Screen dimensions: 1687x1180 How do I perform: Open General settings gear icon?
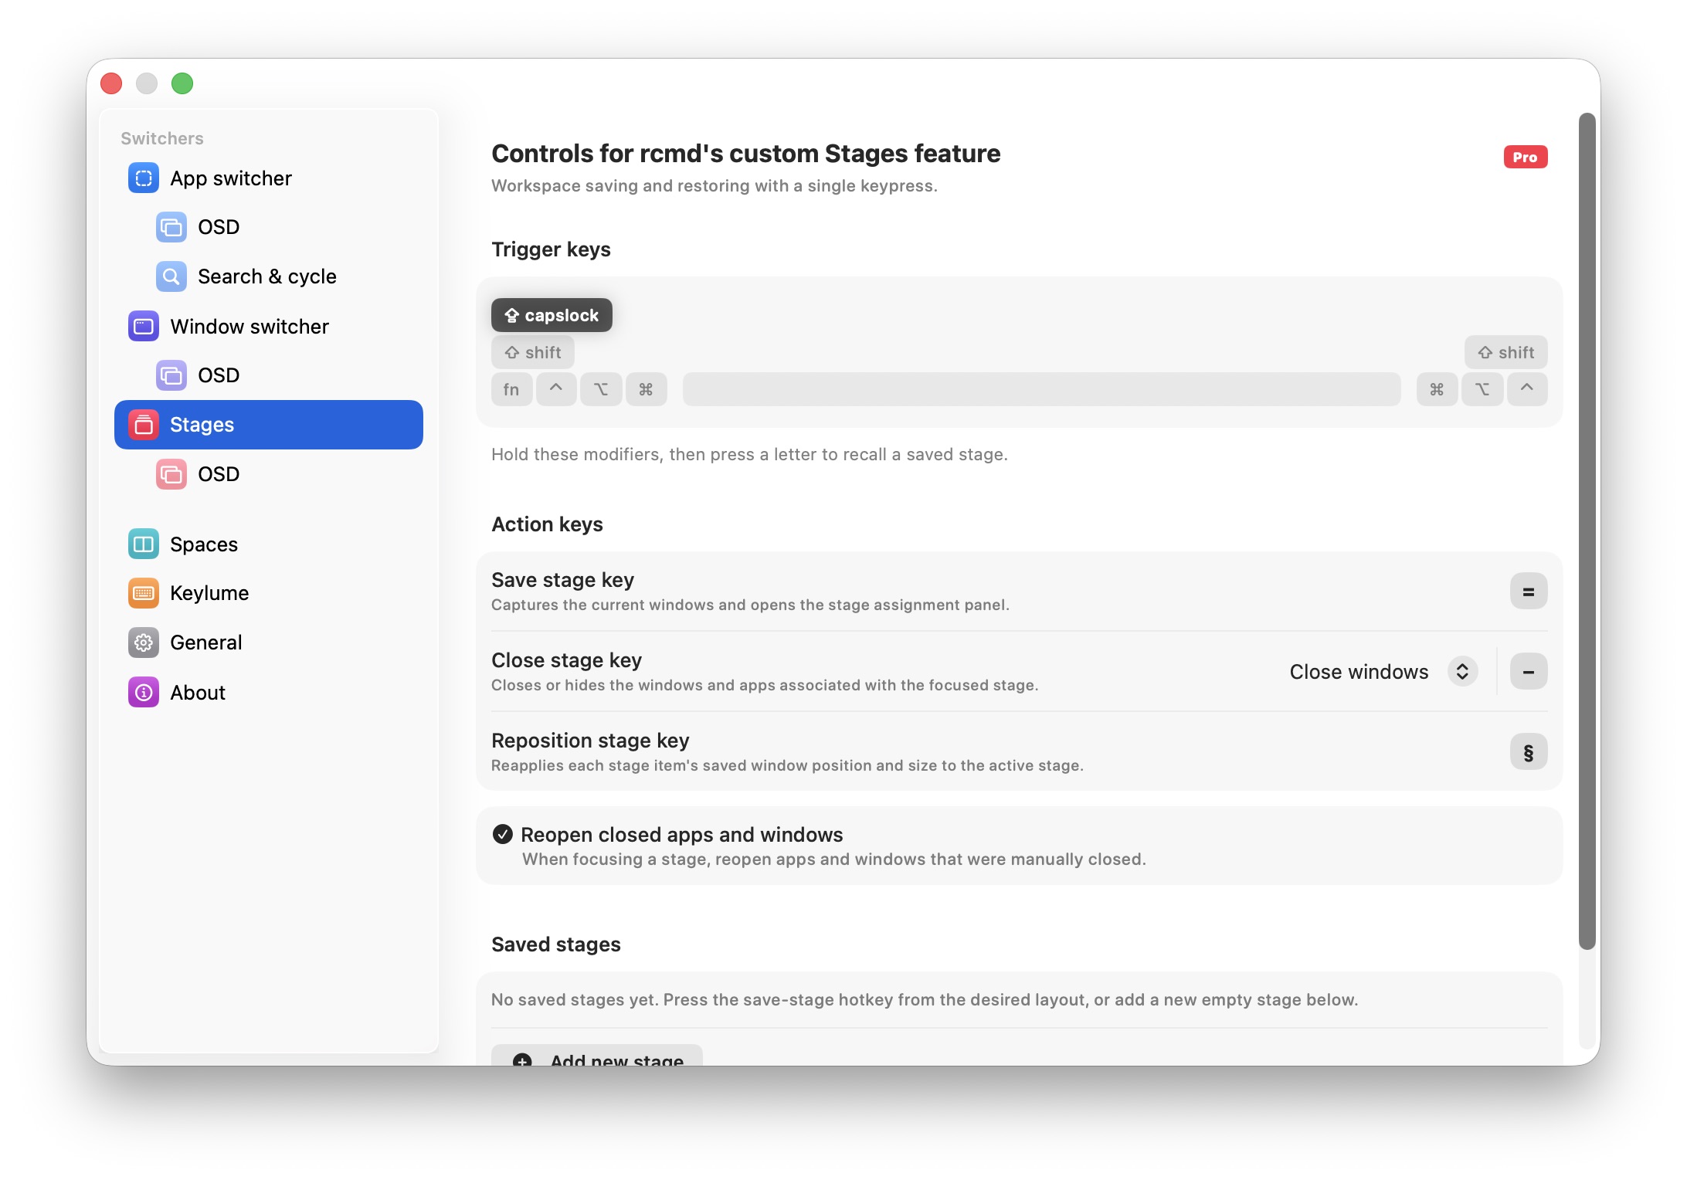click(144, 643)
